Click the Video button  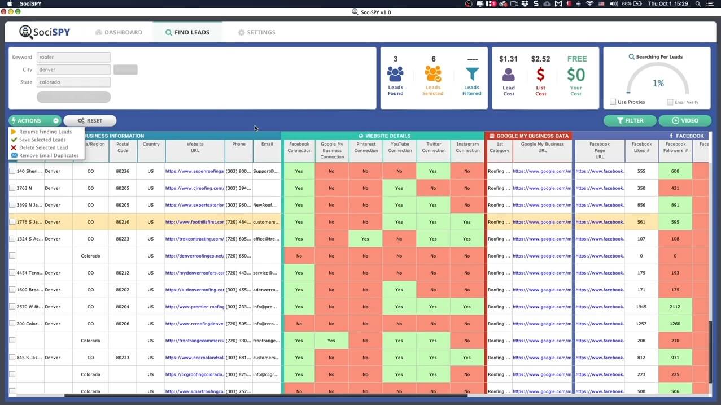coord(685,120)
